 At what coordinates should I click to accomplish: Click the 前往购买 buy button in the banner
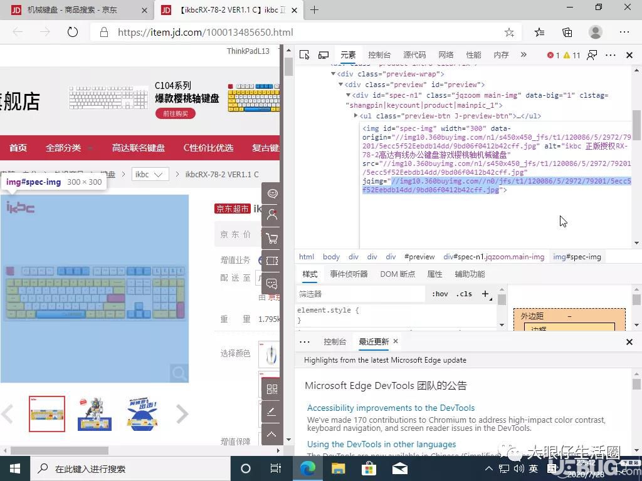[x=176, y=113]
